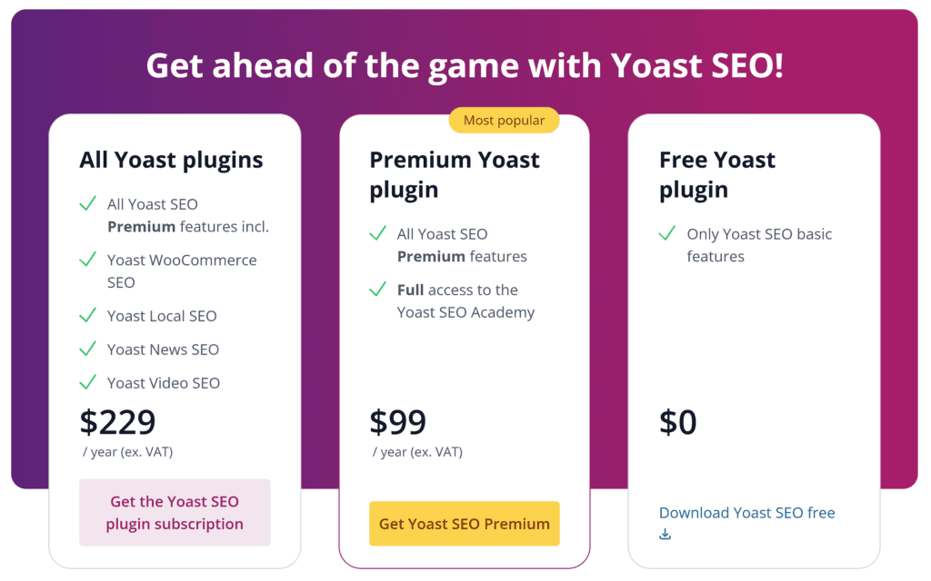Click the checkmark beside Yoast Local SEO
This screenshot has height=581, width=931.
click(x=87, y=316)
